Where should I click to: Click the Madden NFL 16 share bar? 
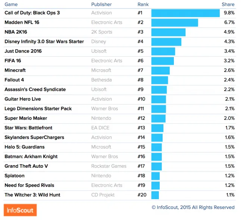[x=175, y=23]
